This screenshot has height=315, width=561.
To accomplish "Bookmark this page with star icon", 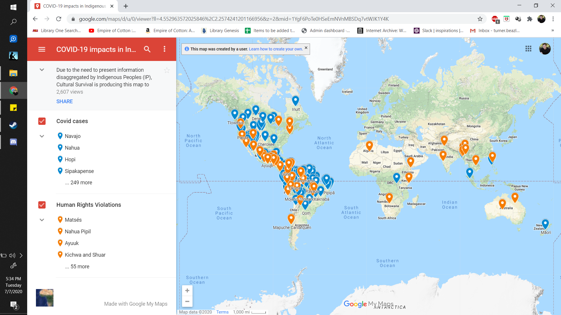I will click(480, 19).
